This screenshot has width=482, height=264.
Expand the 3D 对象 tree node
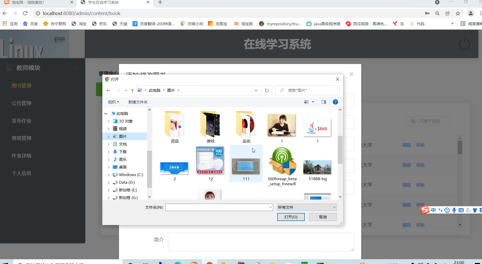click(109, 121)
